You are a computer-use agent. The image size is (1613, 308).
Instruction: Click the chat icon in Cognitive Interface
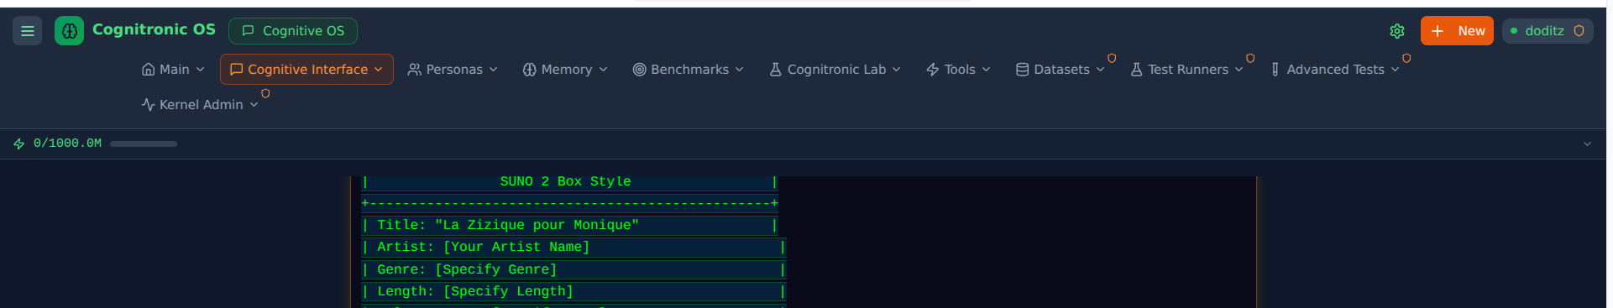point(237,70)
